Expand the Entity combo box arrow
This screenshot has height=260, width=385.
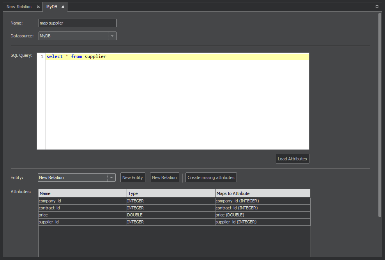[111, 177]
